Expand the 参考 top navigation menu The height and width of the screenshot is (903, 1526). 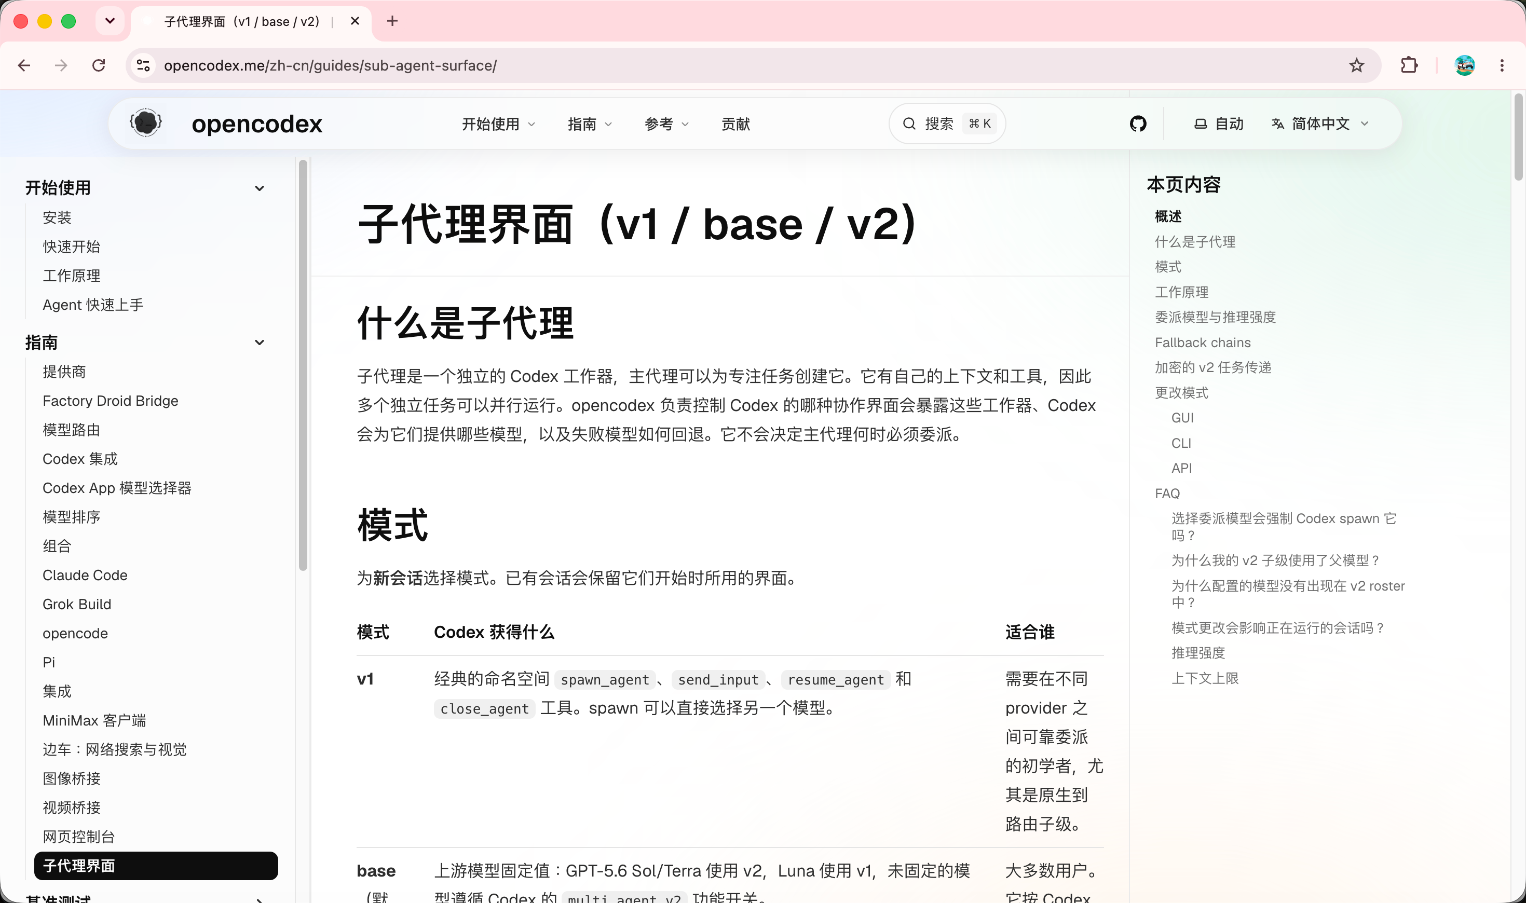tap(666, 124)
